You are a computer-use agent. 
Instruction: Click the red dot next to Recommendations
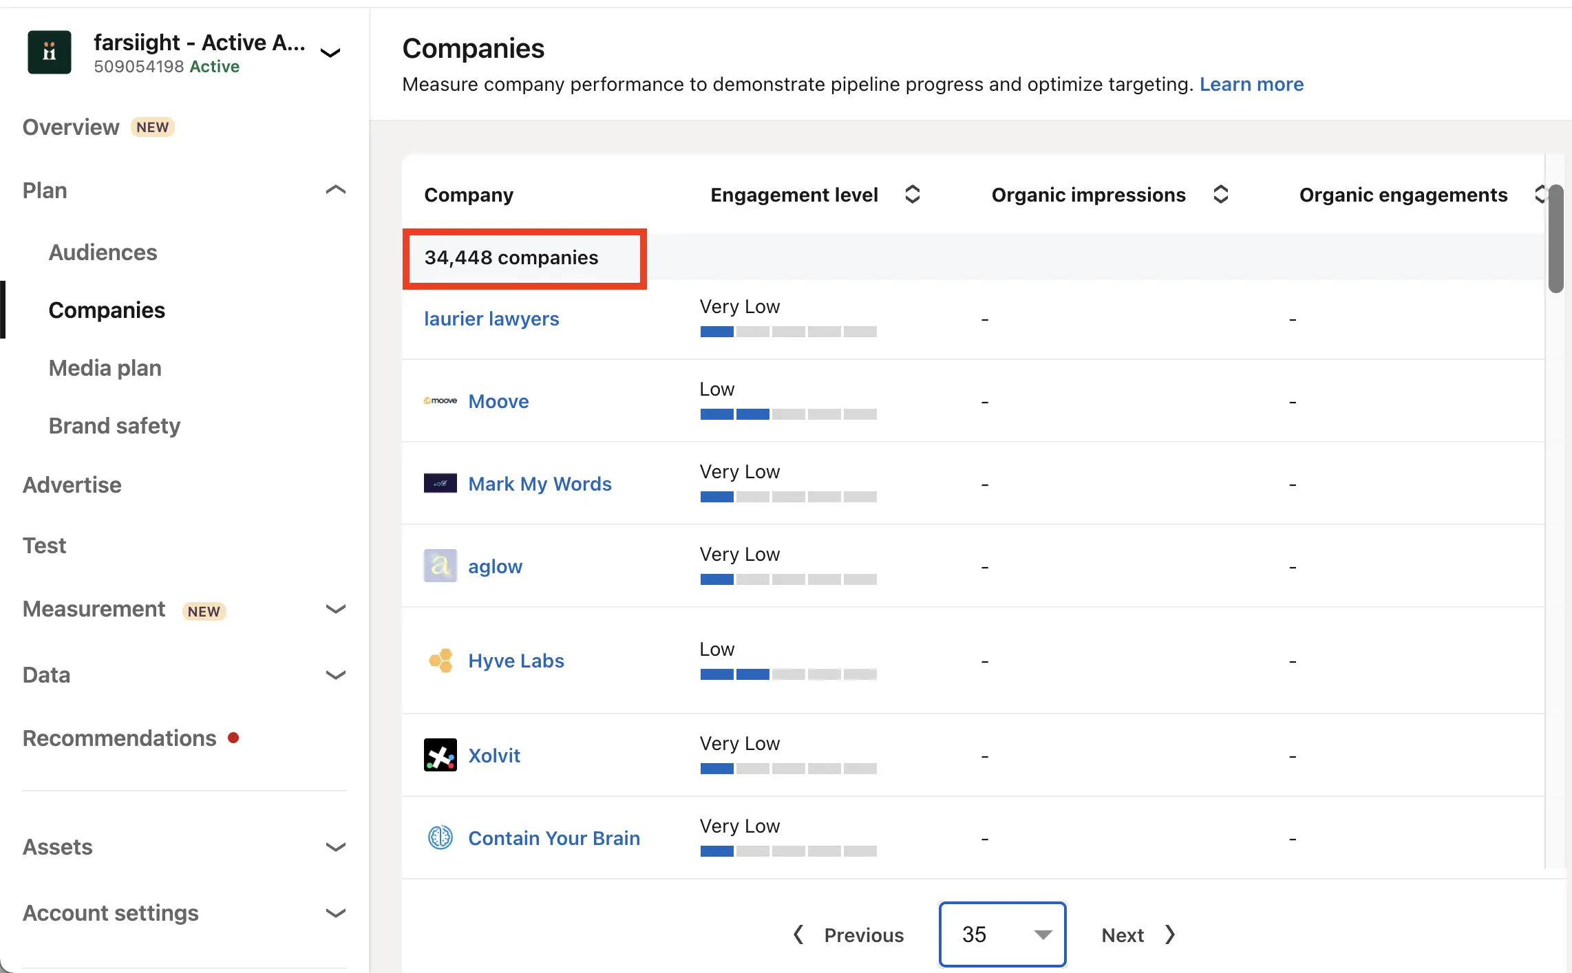coord(233,737)
